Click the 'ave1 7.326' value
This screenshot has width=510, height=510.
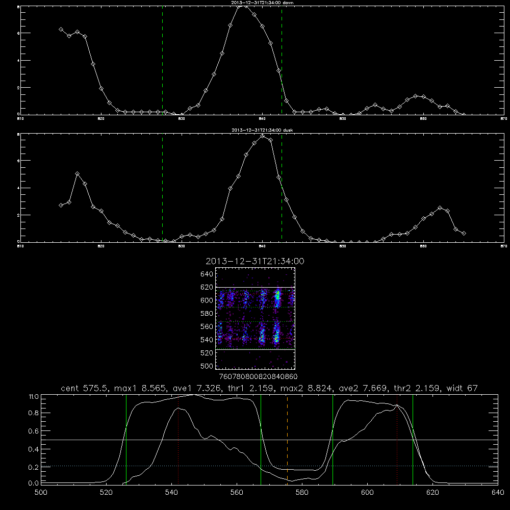coord(196,388)
